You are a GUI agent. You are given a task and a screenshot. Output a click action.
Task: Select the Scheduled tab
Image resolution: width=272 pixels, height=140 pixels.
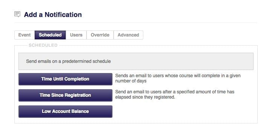pos(50,35)
